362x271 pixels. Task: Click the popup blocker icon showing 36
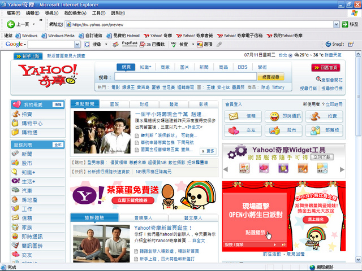click(143, 44)
